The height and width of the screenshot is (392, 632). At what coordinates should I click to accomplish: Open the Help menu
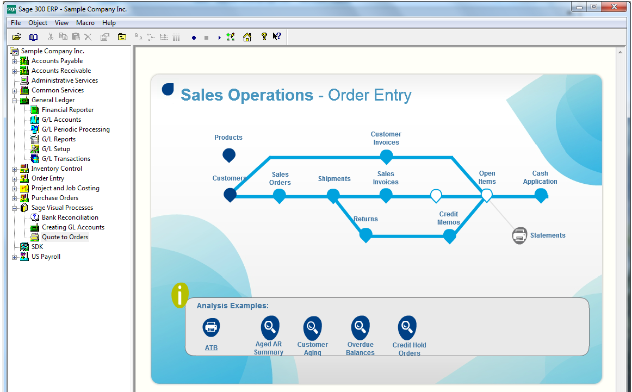coord(109,22)
